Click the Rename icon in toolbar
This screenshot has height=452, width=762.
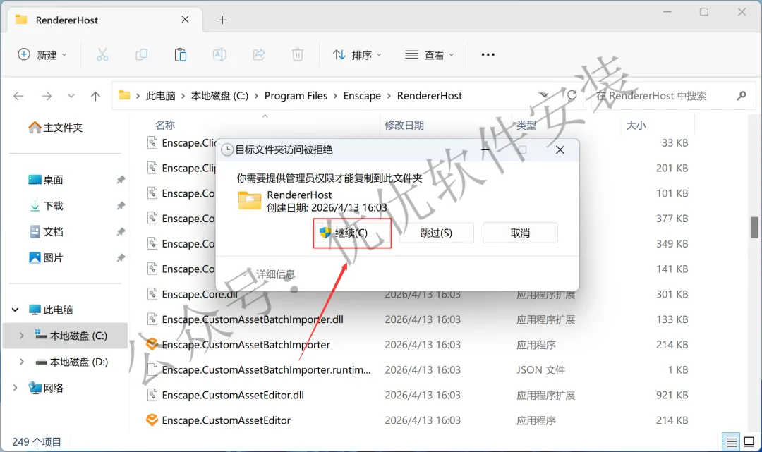219,55
